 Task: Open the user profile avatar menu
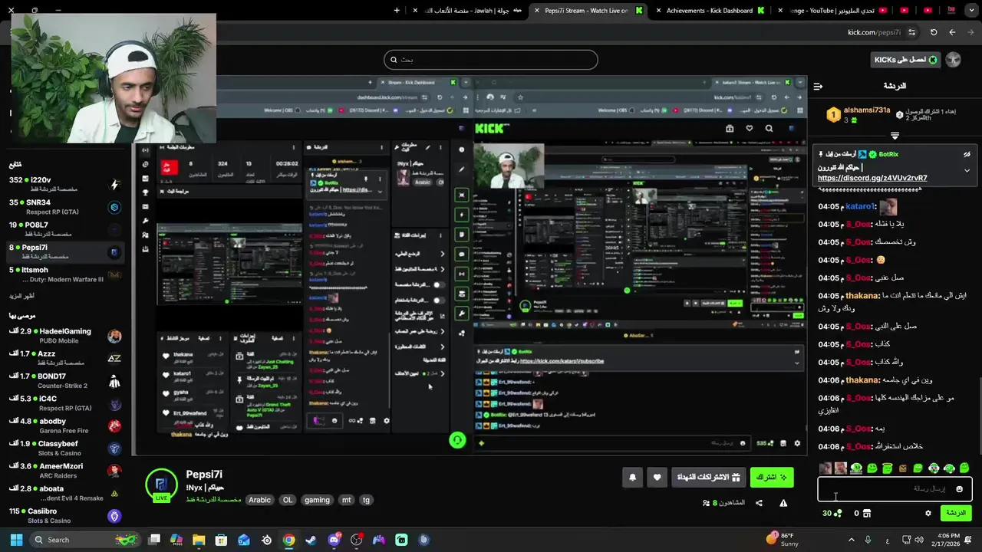pyautogui.click(x=954, y=60)
